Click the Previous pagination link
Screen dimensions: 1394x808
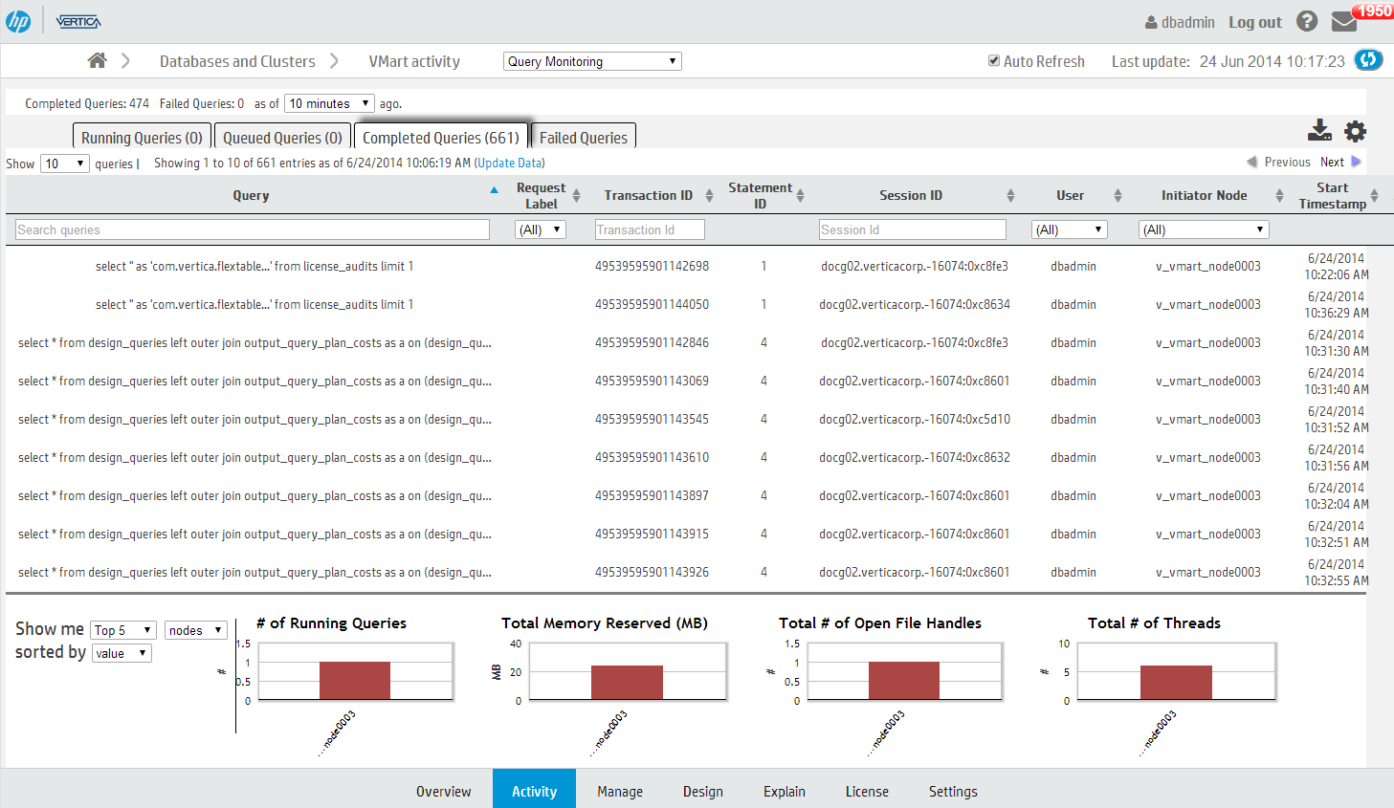click(x=1288, y=163)
